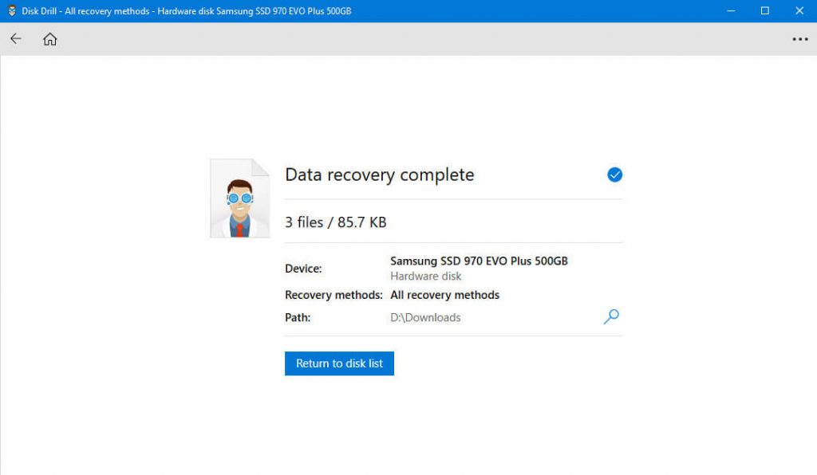Screen dimensions: 817x475
Task: Maximize the Disk Drill window
Action: (x=765, y=10)
